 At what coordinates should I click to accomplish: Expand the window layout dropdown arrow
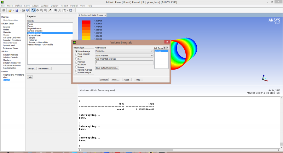pyautogui.click(x=67, y=10)
